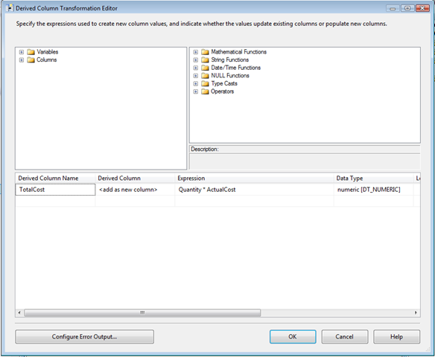
Task: Click the NULL Functions folder icon
Action: click(x=205, y=76)
